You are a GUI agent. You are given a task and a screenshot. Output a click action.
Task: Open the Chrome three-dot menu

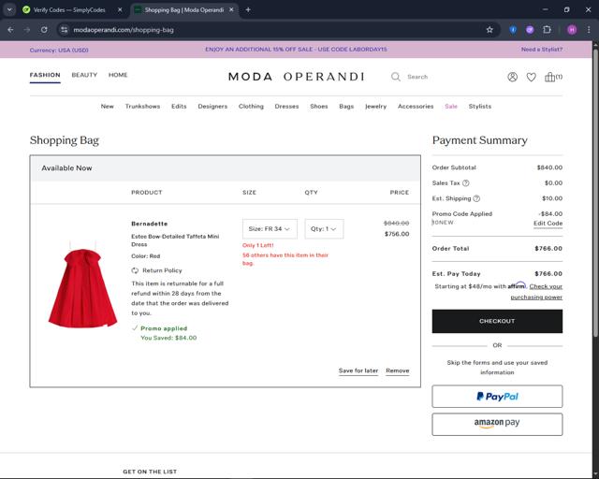[x=589, y=30]
